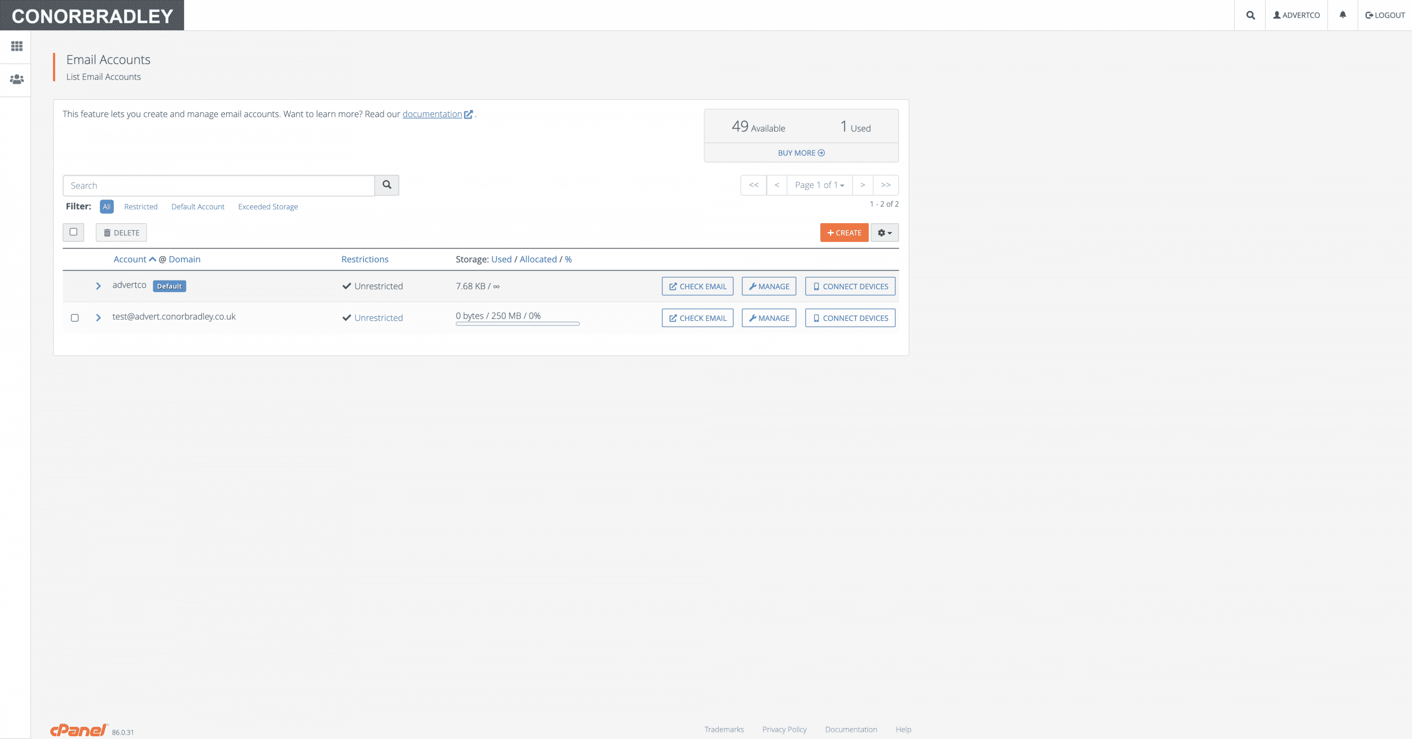Focus the email Search input field
This screenshot has width=1412, height=739.
(x=218, y=185)
